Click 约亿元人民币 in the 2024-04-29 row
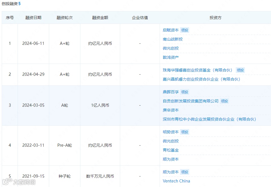Screen dimensions: 271x187 100,74
